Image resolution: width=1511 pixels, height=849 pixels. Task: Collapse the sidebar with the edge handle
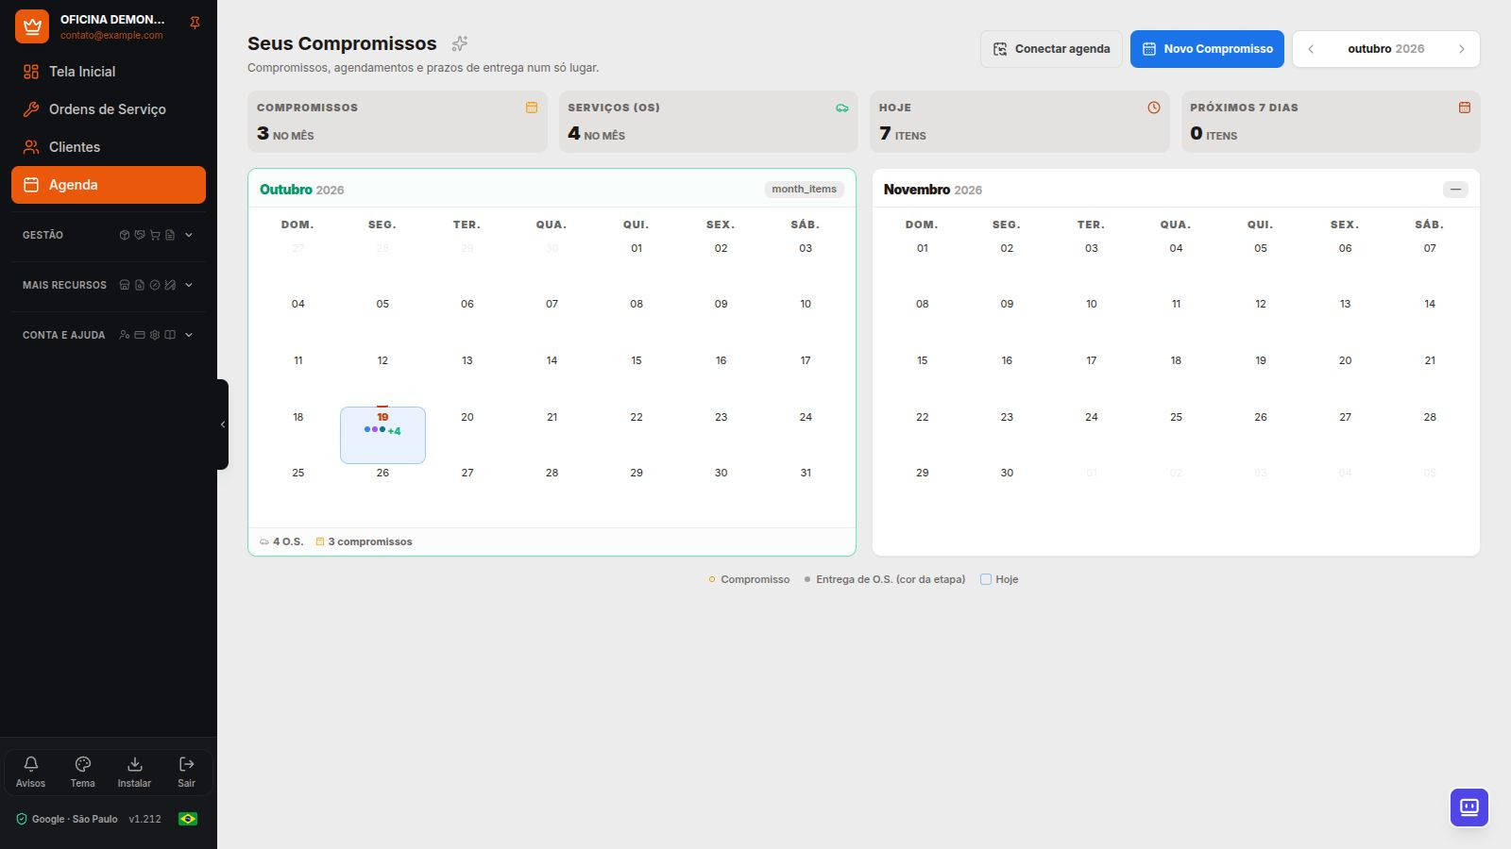point(223,424)
